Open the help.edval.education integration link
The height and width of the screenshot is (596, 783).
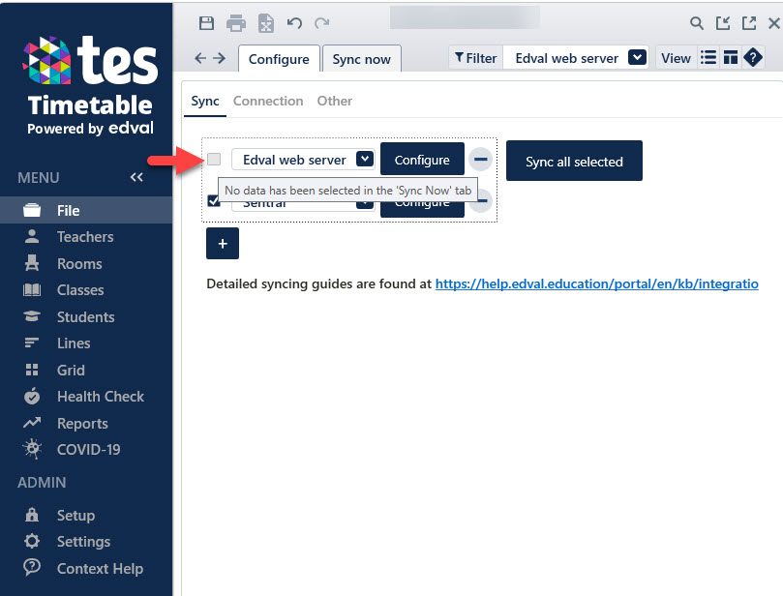597,284
